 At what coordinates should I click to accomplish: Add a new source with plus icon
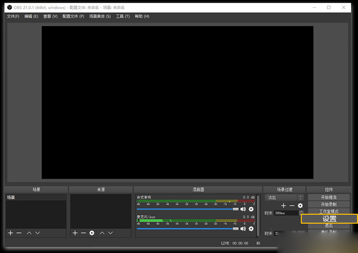[75, 233]
